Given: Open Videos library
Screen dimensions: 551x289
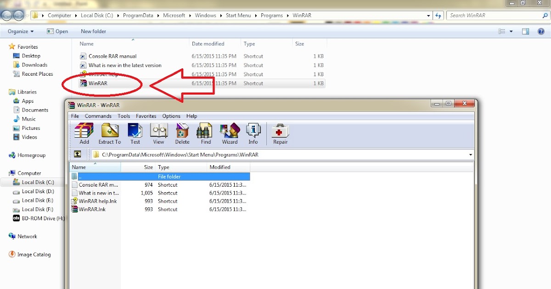Looking at the screenshot, I should 25,137.
